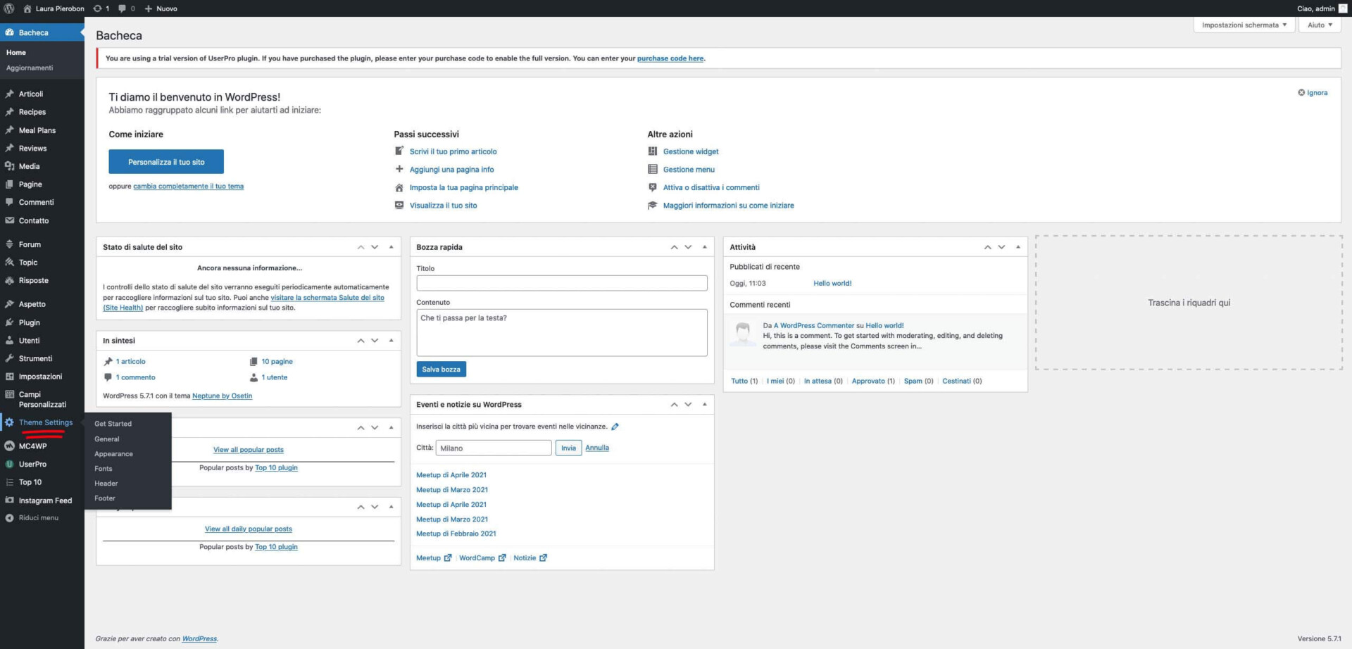
Task: Click the Impostazioni settings icon
Action: pyautogui.click(x=10, y=377)
